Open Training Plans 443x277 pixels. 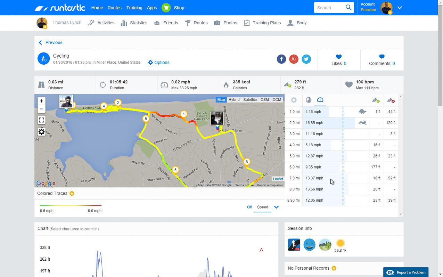[262, 23]
